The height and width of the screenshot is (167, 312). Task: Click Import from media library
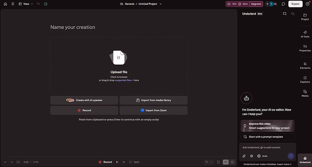tap(154, 100)
